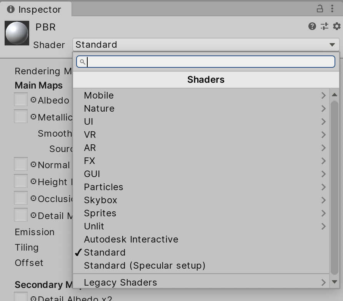The width and height of the screenshot is (343, 301).
Task: Open the Occlusion map object picker circle
Action: click(34, 198)
